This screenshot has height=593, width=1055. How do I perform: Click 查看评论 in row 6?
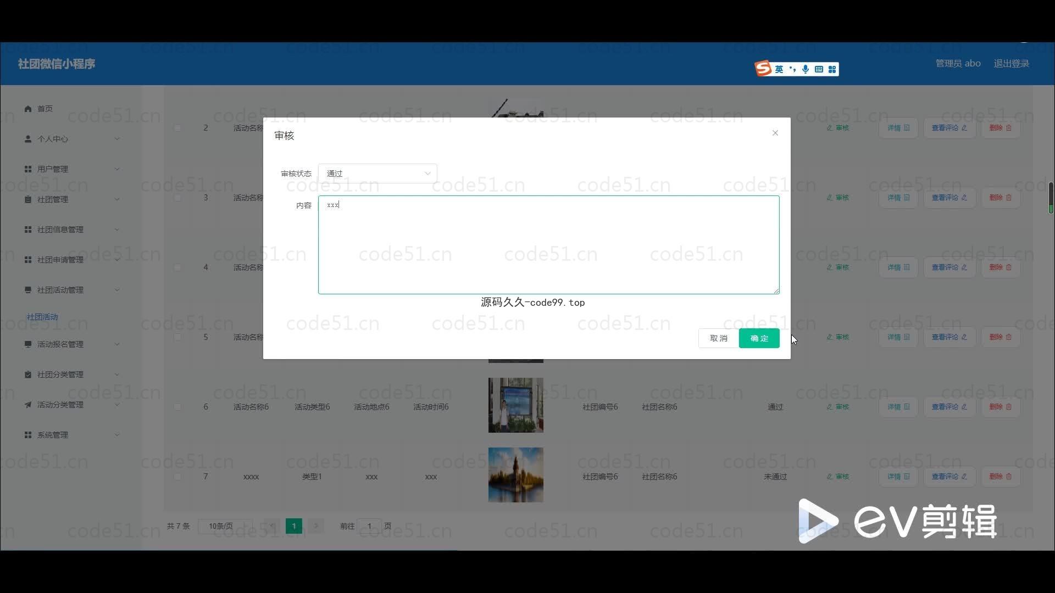tap(949, 407)
